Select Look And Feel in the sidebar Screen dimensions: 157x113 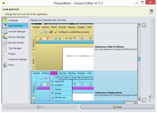click(x=15, y=26)
